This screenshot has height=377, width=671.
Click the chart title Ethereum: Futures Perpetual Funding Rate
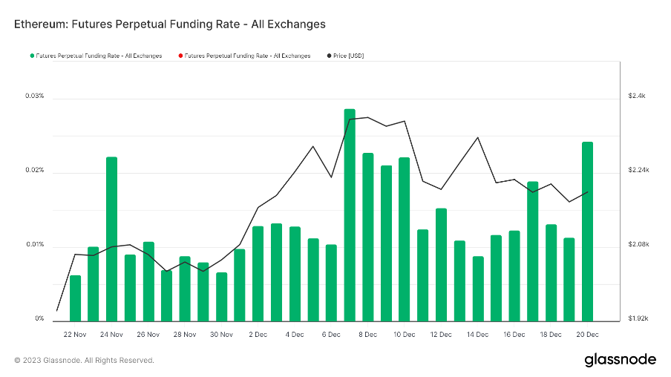click(170, 24)
